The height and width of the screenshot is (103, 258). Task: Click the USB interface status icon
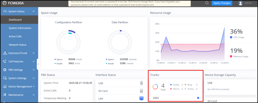click(142, 83)
